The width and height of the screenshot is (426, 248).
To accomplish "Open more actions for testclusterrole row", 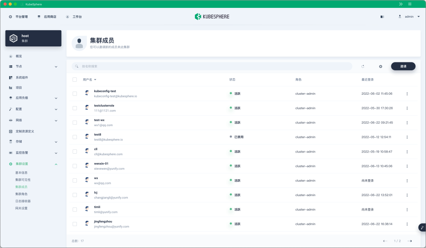I will tap(407, 108).
